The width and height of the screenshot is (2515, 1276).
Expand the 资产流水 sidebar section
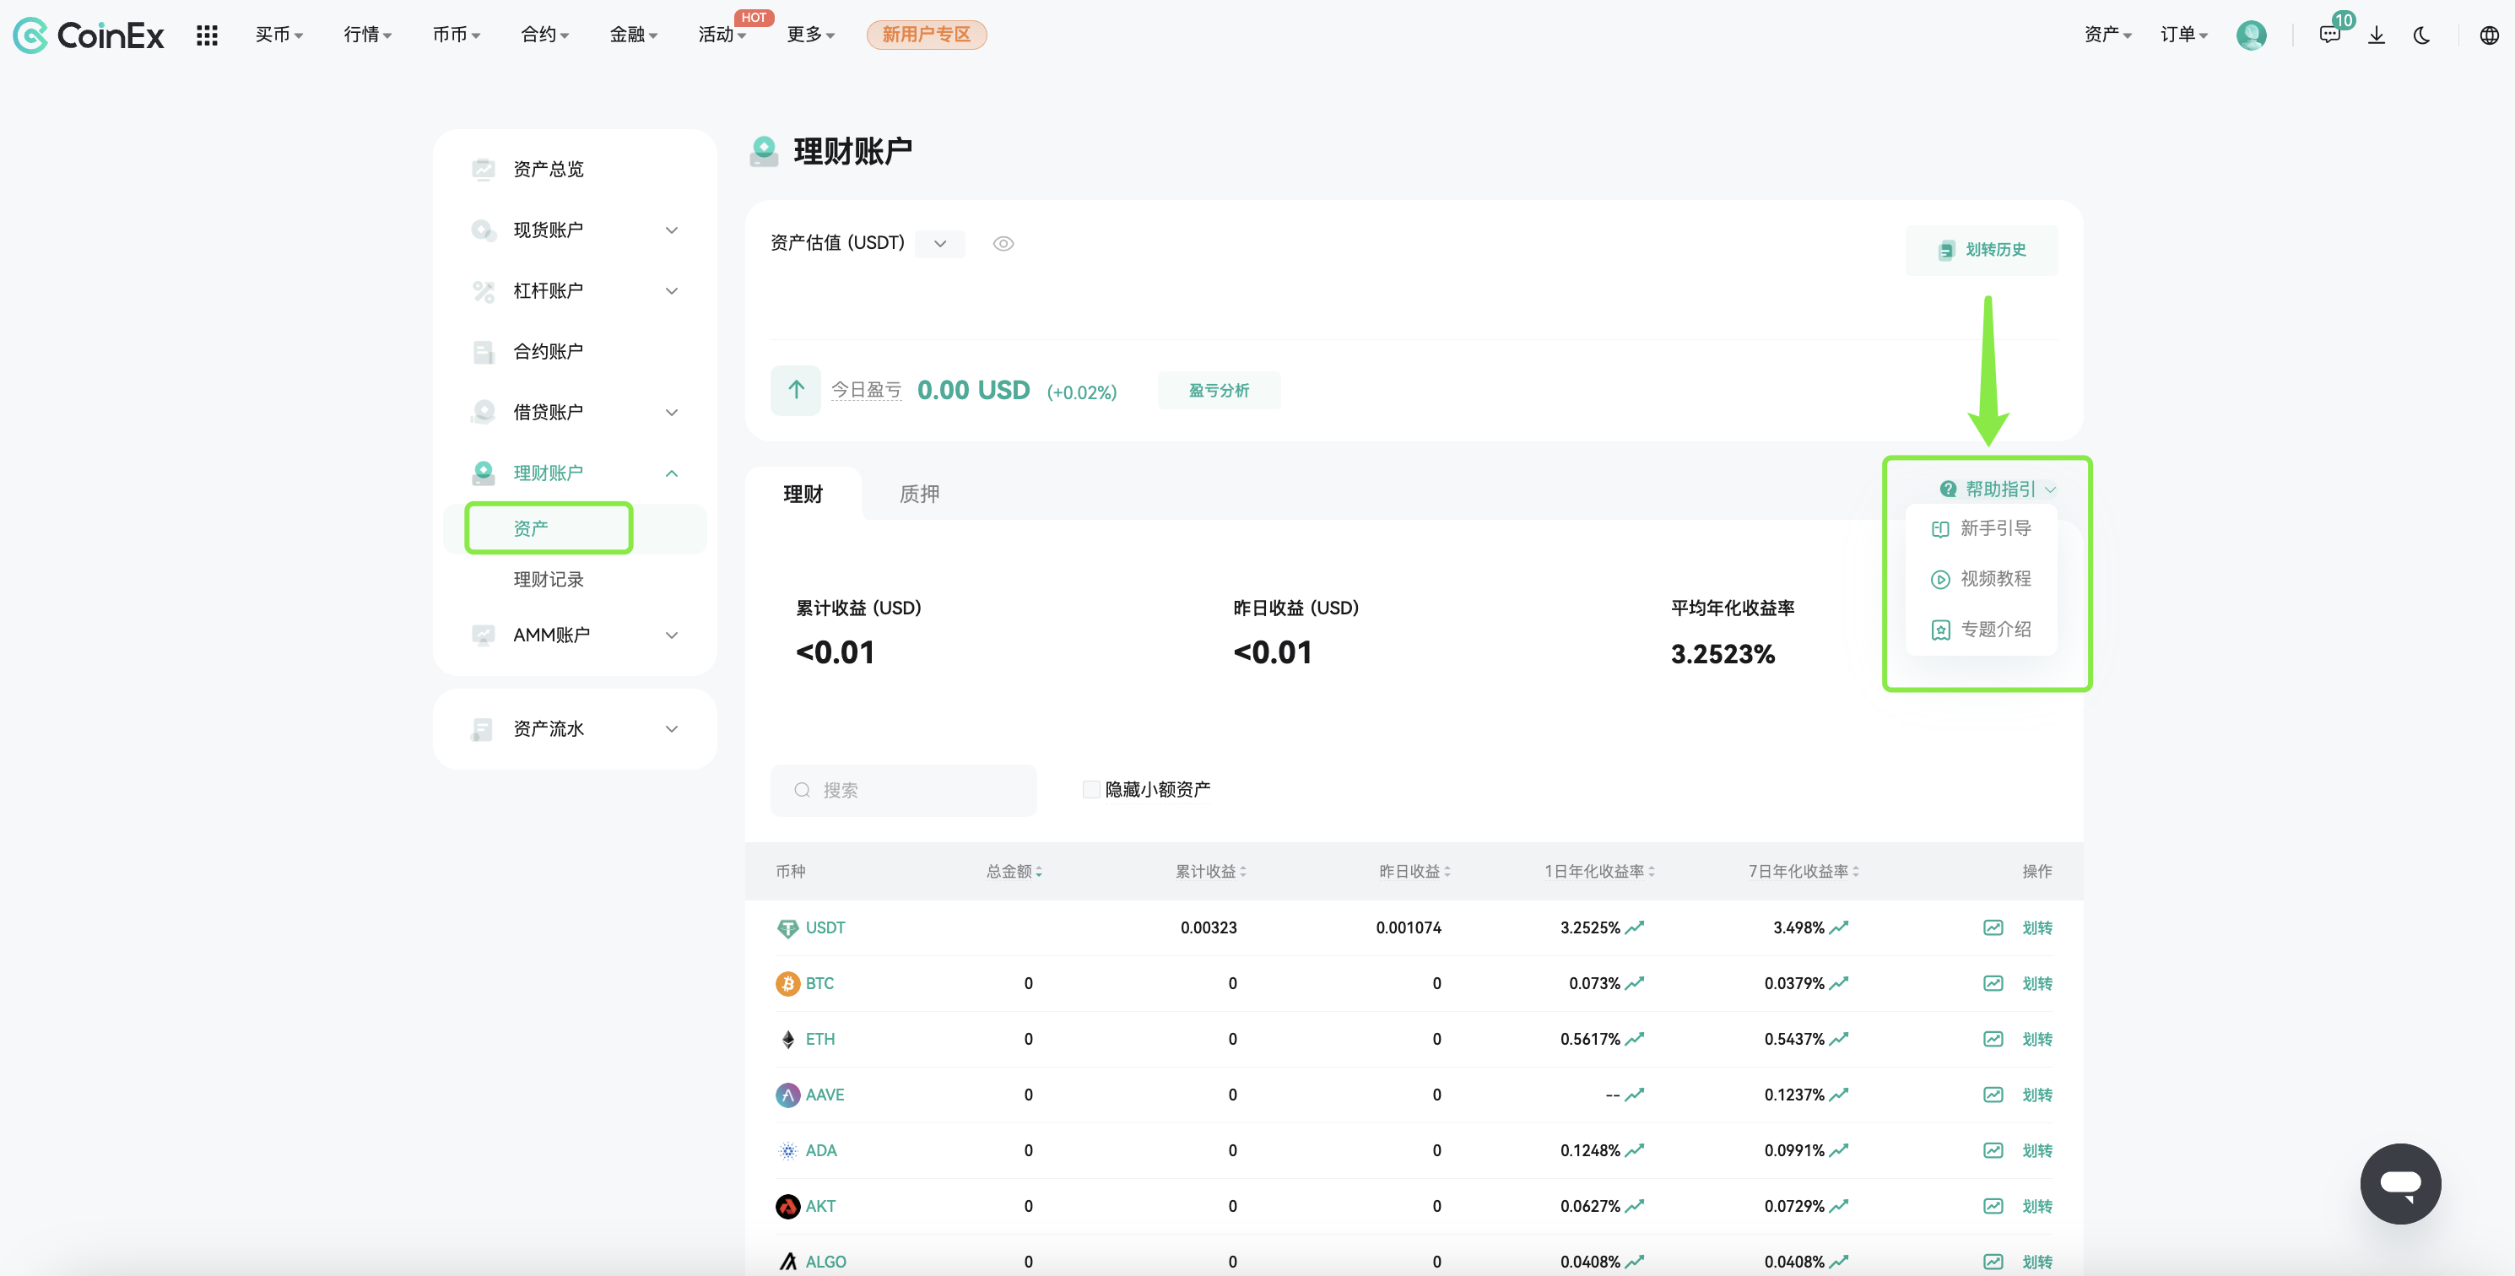pyautogui.click(x=672, y=728)
